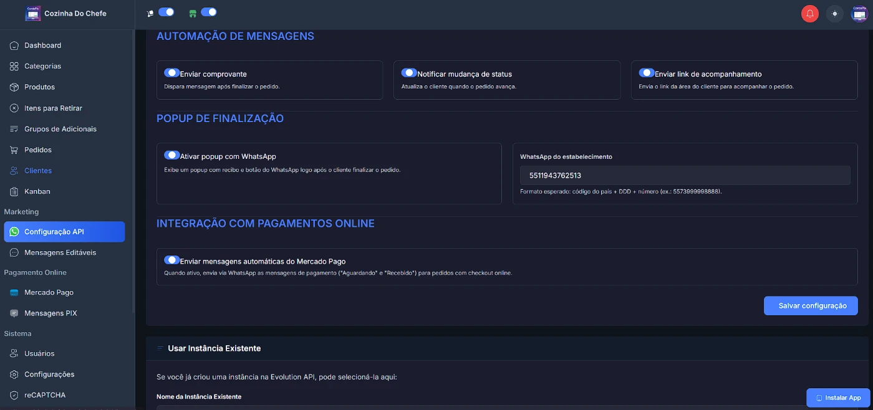Image resolution: width=873 pixels, height=410 pixels.
Task: Click the Dashboard icon in sidebar
Action: tap(14, 45)
